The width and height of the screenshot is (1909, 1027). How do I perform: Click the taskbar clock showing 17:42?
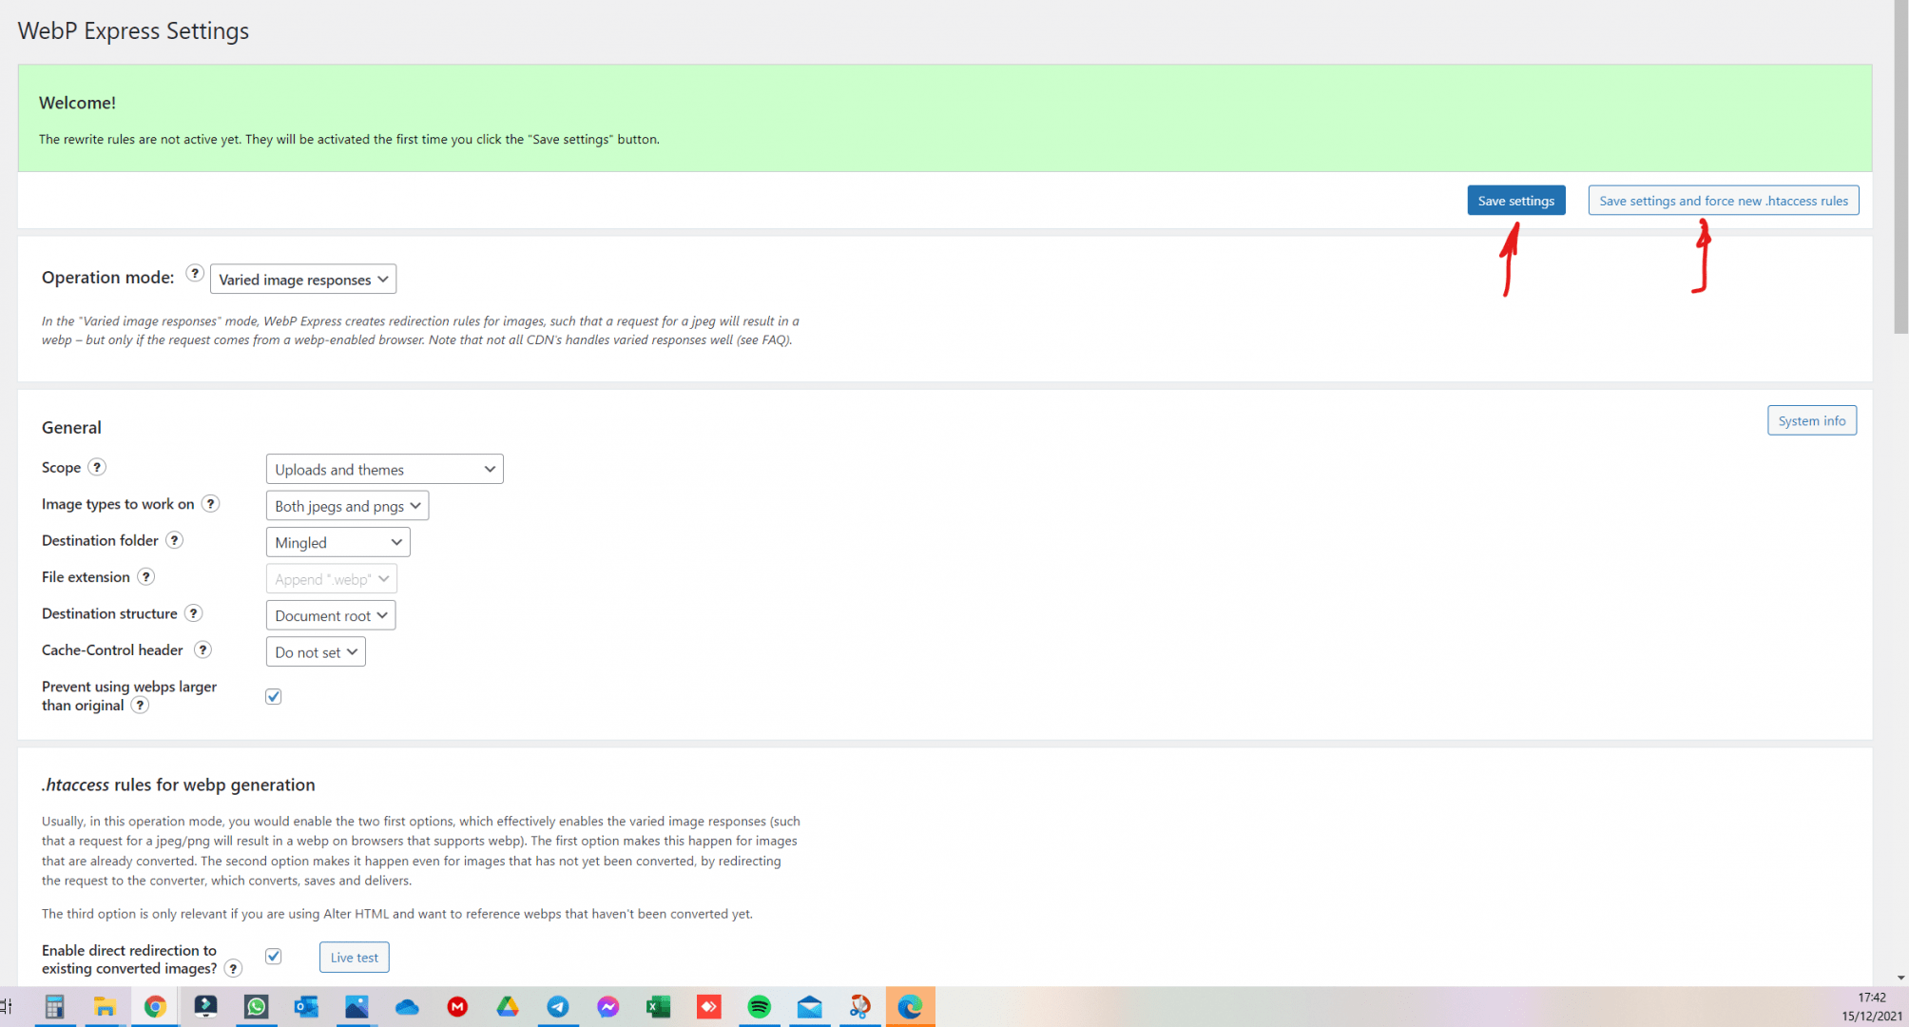pos(1872,998)
